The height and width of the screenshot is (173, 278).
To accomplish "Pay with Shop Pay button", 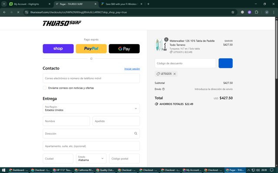I will 58,48.
